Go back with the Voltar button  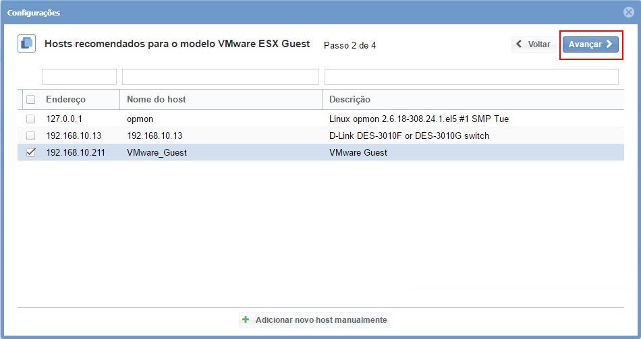534,44
